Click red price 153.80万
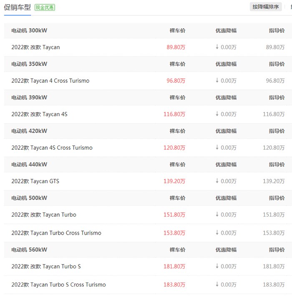Screen dimensions: 292x297 174,233
